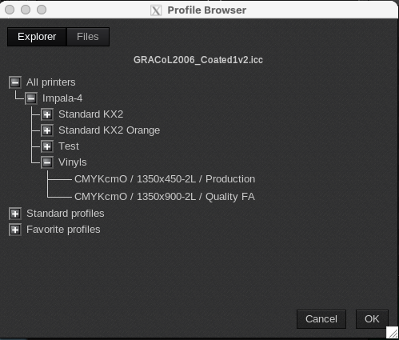
Task: Select the Impala-4 label
Action: 62,98
